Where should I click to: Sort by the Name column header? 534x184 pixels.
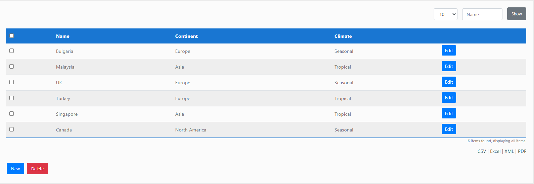63,36
